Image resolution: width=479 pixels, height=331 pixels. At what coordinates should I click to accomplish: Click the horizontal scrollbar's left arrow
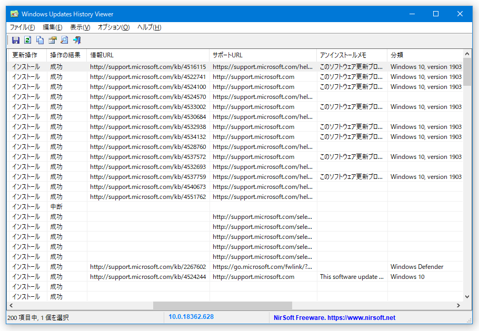point(11,305)
